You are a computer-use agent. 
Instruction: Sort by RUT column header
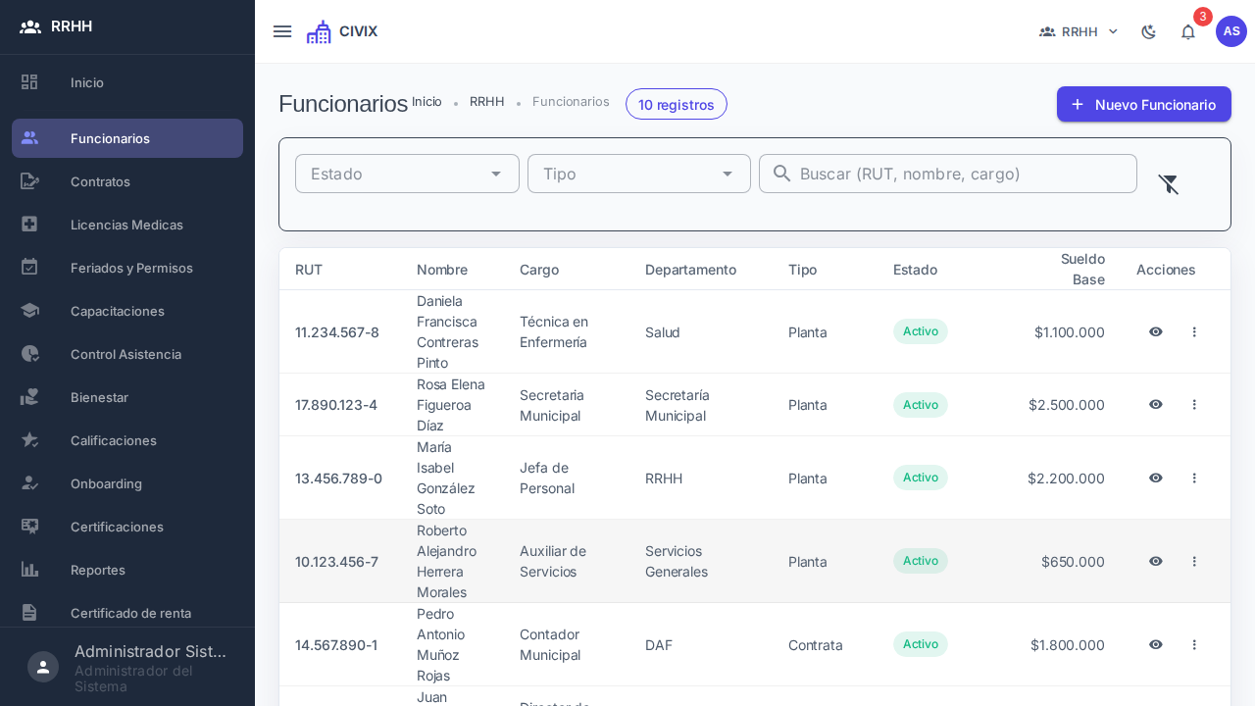point(309,270)
